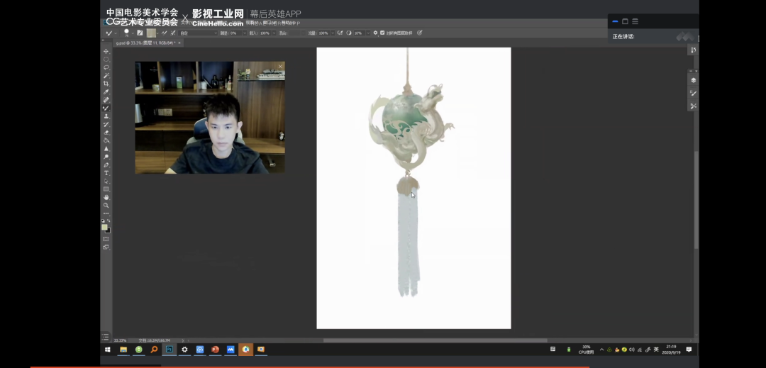Toggle the sample all layers checkbox
766x368 pixels.
pyautogui.click(x=383, y=33)
